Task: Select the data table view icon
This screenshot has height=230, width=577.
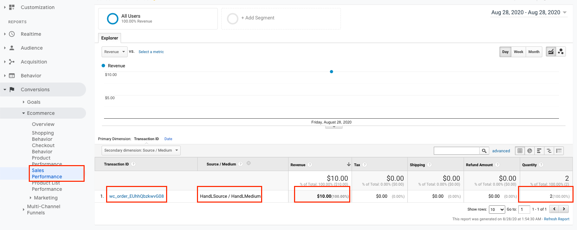Action: tap(520, 151)
